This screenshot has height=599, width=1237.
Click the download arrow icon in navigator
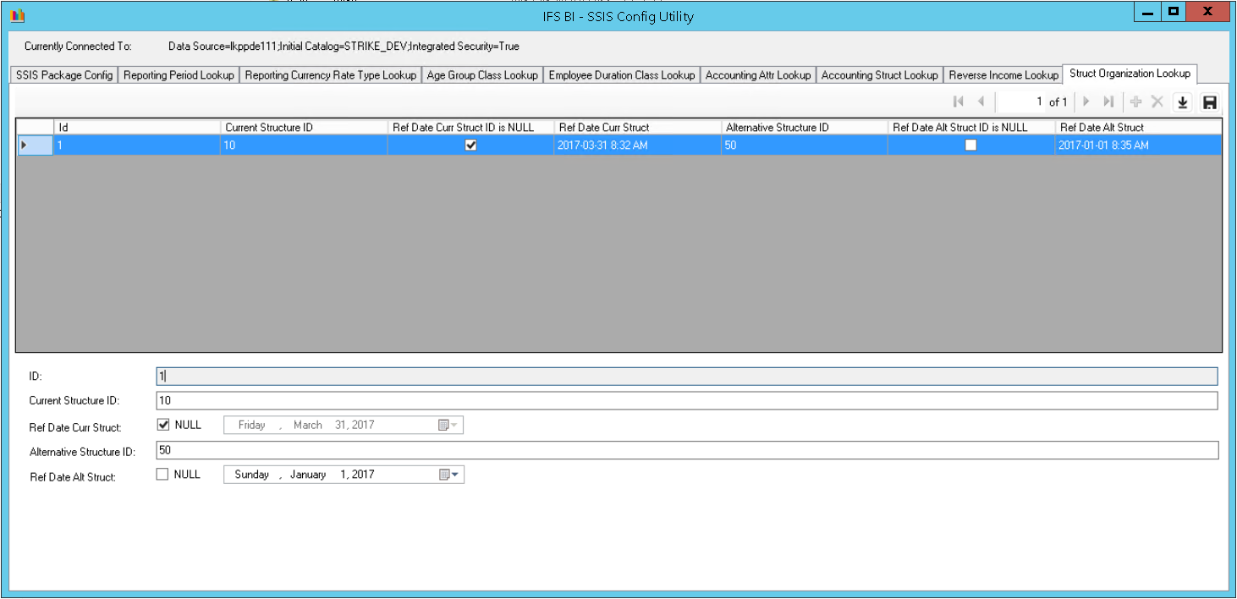pos(1183,102)
